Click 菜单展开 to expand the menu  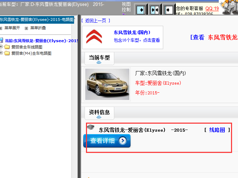12,28
